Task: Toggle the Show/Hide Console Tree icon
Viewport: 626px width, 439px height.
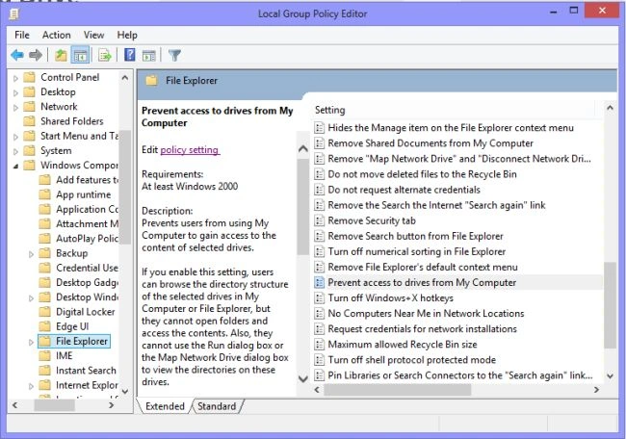Action: pos(80,55)
